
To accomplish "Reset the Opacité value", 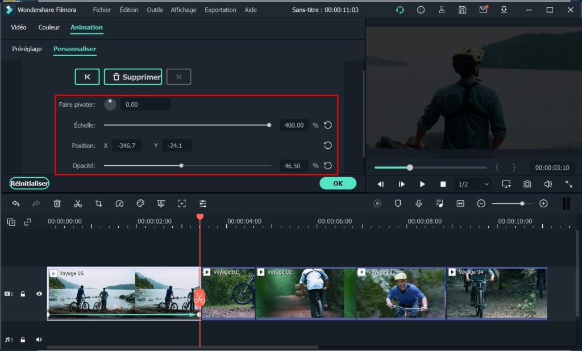I will (328, 165).
